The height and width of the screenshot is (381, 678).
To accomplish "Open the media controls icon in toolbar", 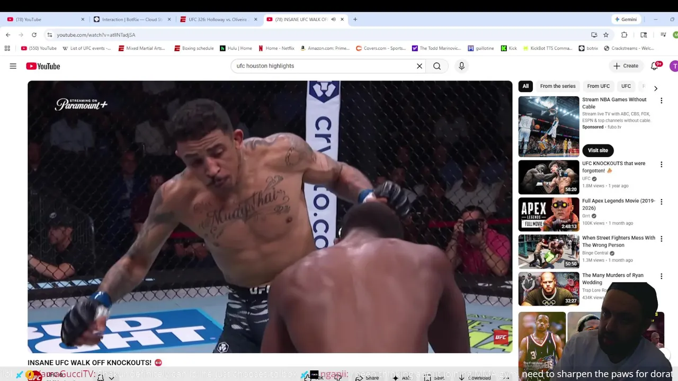I will click(663, 35).
